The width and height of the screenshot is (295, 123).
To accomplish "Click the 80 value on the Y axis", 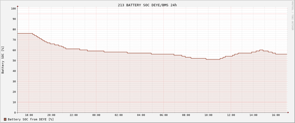I will [14, 29].
